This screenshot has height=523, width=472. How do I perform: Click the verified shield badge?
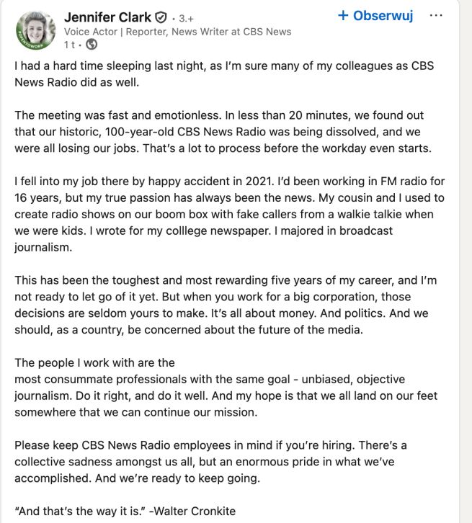(x=161, y=17)
